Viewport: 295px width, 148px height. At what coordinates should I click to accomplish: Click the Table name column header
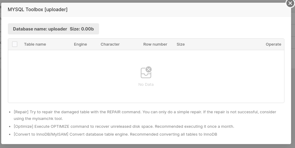click(x=35, y=44)
